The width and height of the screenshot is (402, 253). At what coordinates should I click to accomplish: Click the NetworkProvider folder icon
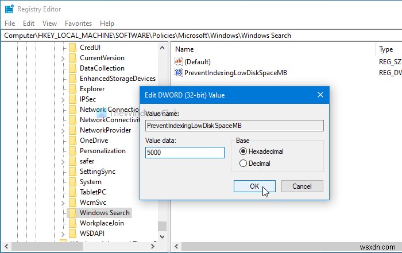pos(72,130)
